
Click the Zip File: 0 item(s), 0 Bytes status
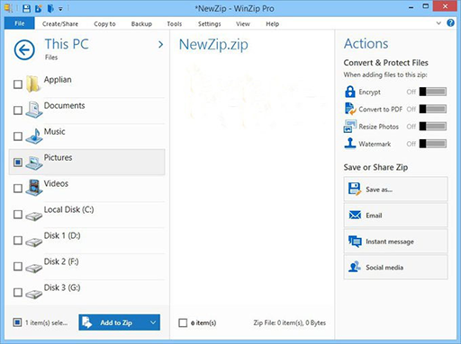(289, 322)
